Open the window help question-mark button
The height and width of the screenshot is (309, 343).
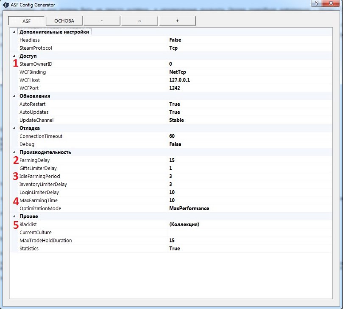click(317, 3)
